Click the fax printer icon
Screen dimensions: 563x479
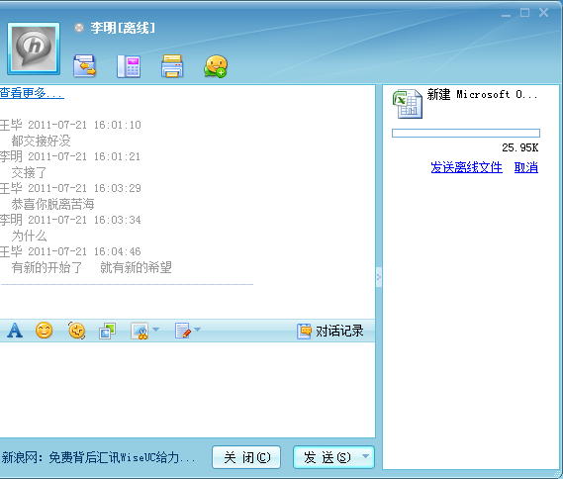pyautogui.click(x=172, y=65)
